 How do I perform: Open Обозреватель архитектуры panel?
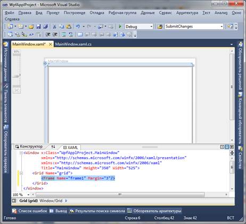pos(154,211)
